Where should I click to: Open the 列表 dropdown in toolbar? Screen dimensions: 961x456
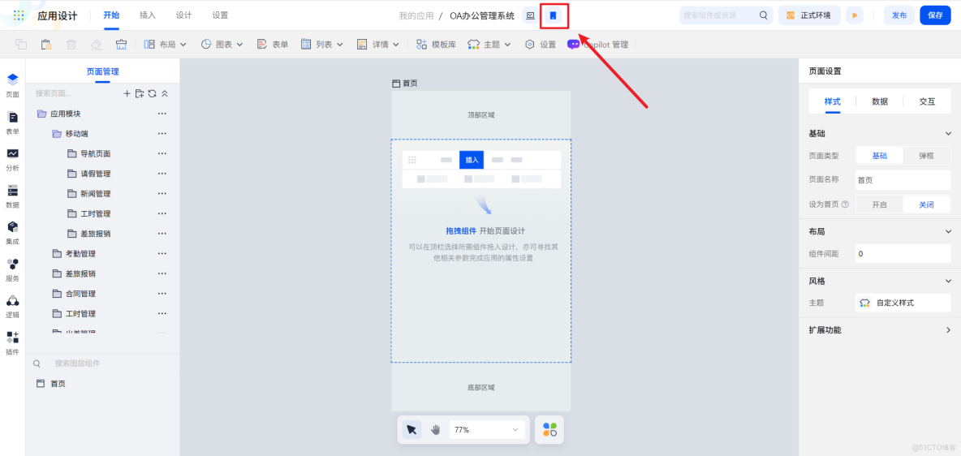point(321,44)
